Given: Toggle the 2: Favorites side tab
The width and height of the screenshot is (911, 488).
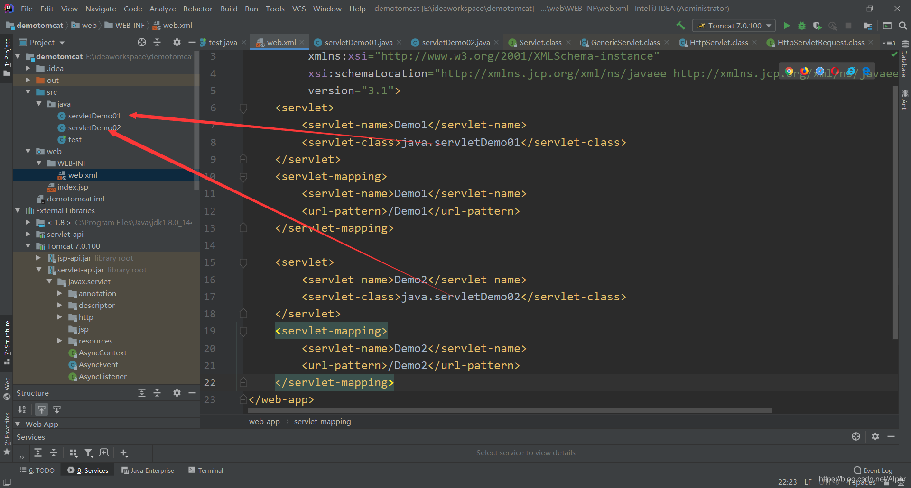Looking at the screenshot, I should pos(7,434).
